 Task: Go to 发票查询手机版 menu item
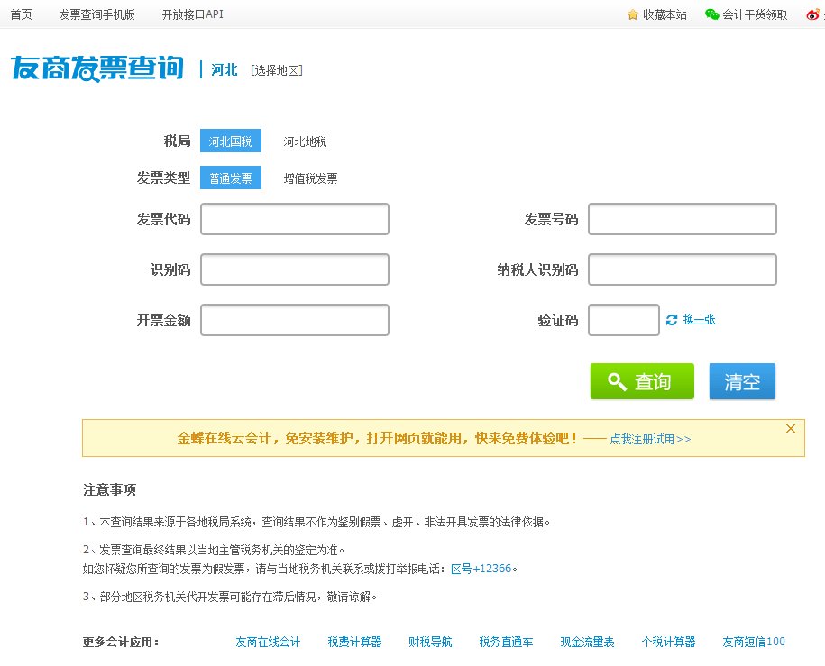[x=97, y=14]
